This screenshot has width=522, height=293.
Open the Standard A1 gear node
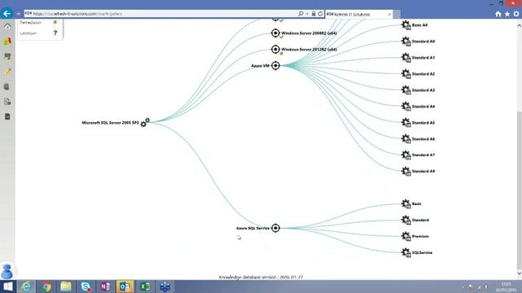click(406, 58)
